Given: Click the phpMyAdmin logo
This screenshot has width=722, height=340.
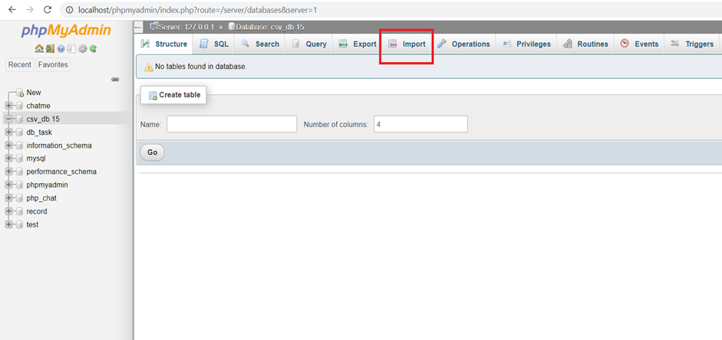Looking at the screenshot, I should tap(66, 31).
